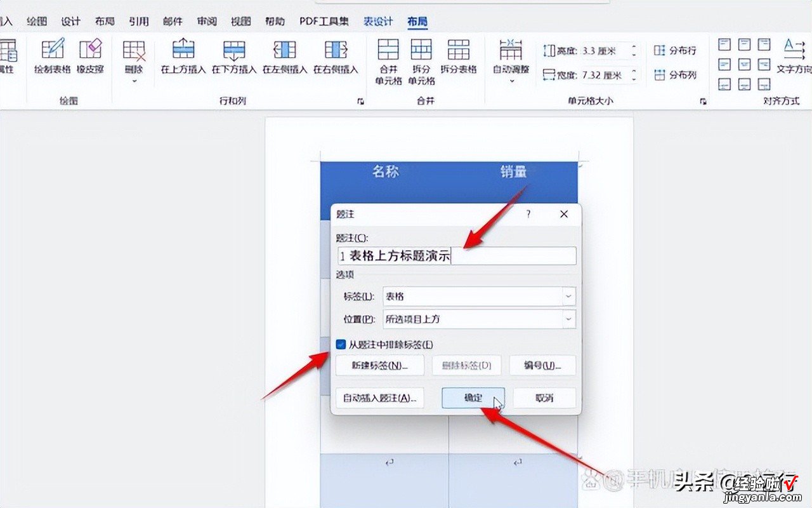Image resolution: width=812 pixels, height=508 pixels.
Task: Open the 单元格大小 group dialog launcher
Action: pos(703,102)
